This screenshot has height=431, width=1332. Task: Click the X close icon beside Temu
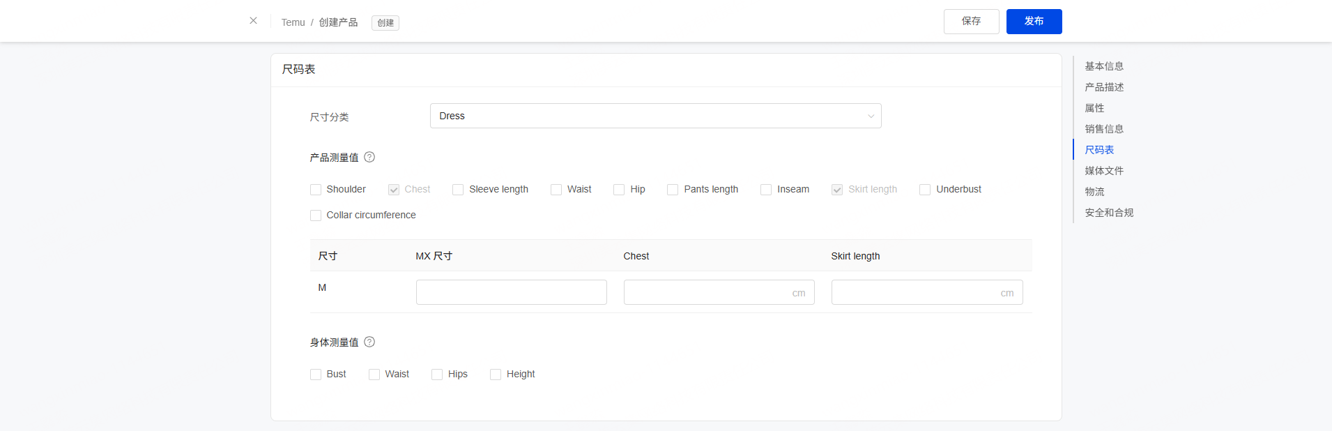(x=253, y=21)
